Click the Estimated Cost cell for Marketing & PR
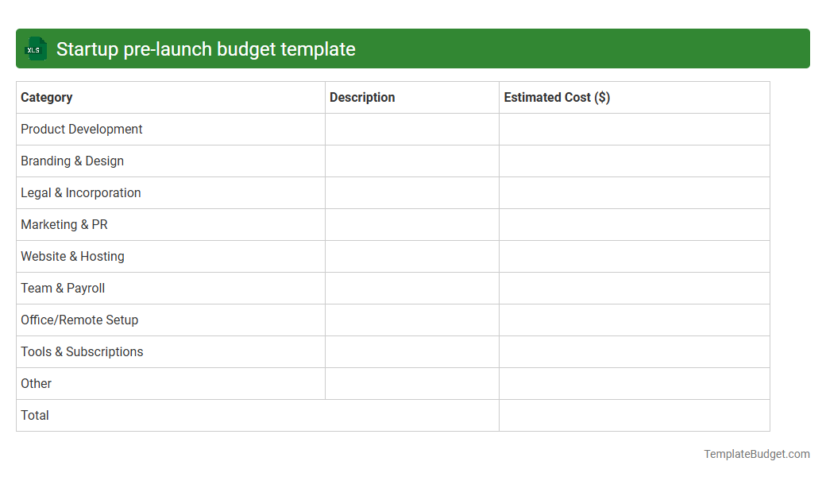 click(x=633, y=224)
